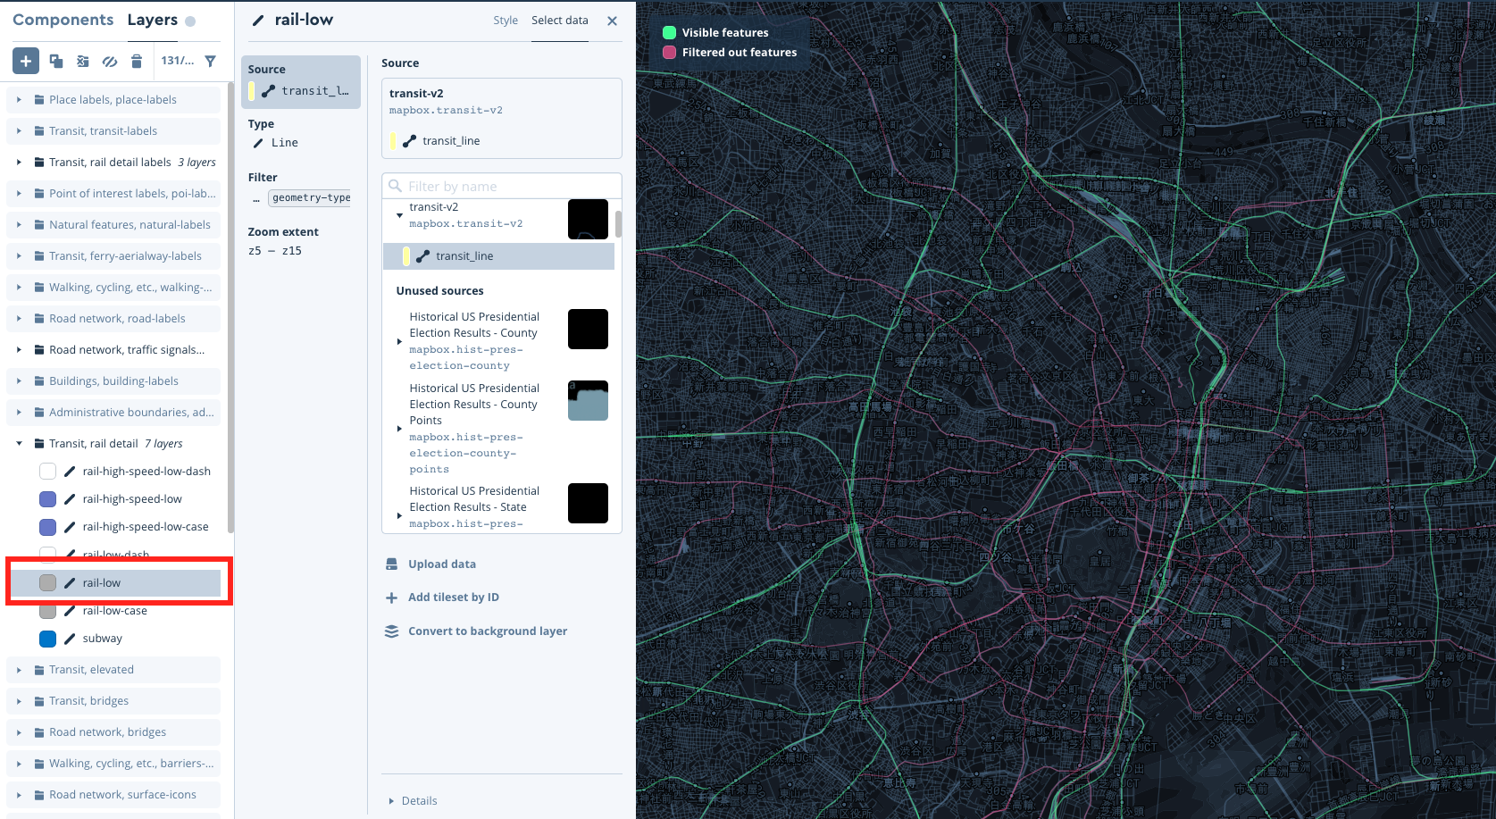This screenshot has width=1496, height=819.
Task: Select the Source section with transit_l…
Action: pyautogui.click(x=301, y=82)
